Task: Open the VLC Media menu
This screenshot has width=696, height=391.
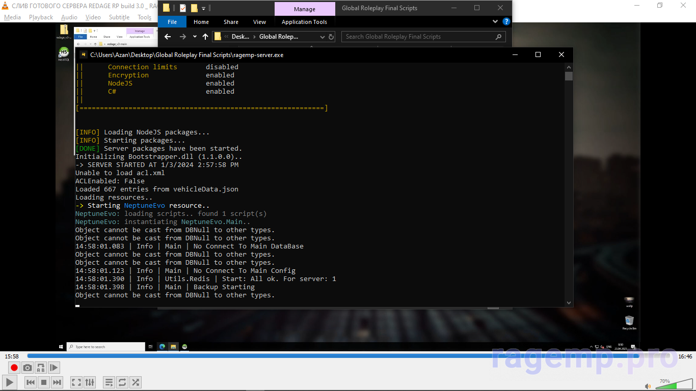Action: tap(12, 17)
